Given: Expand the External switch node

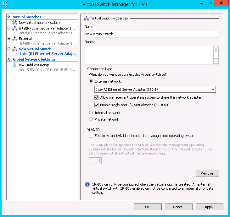Looking at the screenshot, I should (x=9, y=39).
